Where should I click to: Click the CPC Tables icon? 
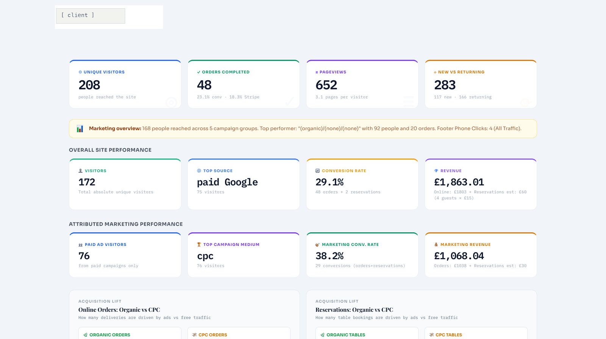432,335
